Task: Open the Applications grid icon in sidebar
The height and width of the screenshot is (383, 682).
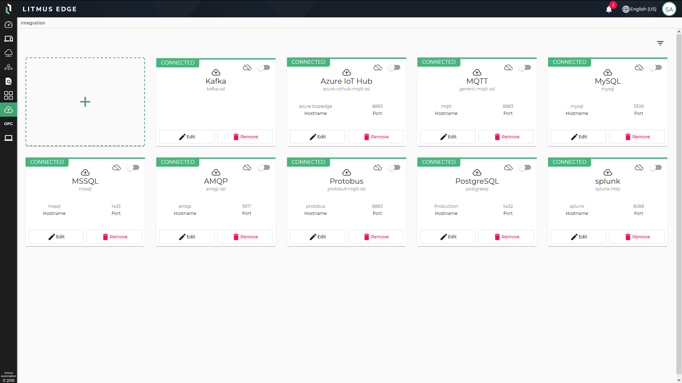Action: 9,95
